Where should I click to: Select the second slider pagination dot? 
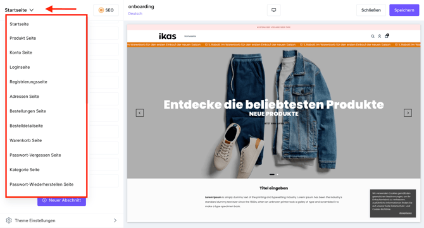tap(277, 174)
